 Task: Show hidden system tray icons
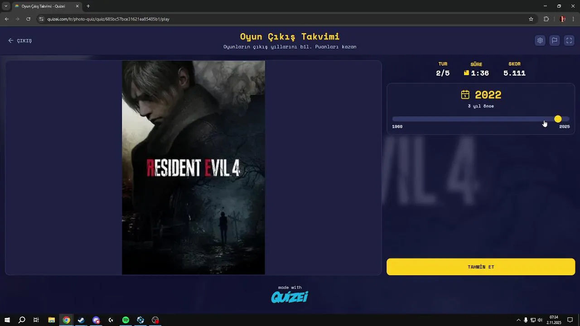(518, 320)
